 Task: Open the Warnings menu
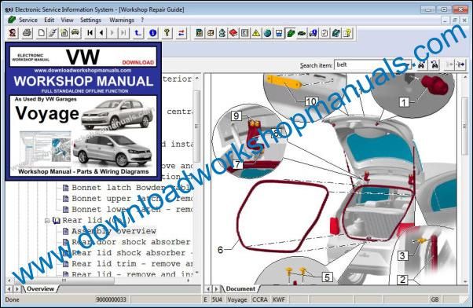click(122, 20)
